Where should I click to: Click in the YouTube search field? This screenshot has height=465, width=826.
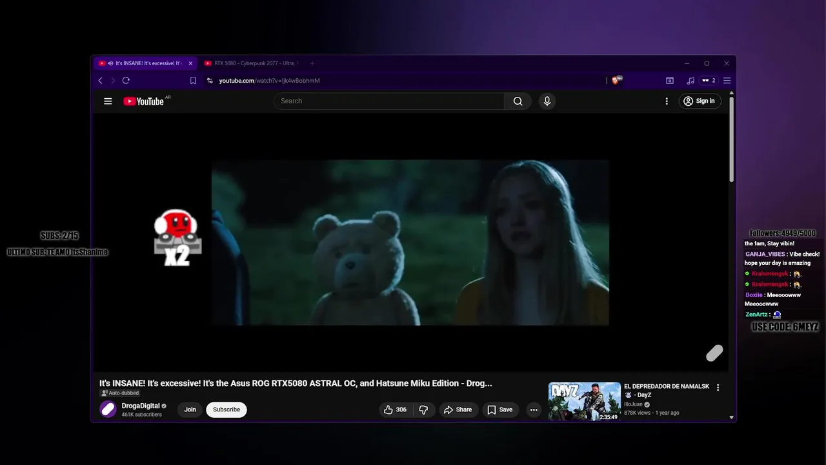tap(389, 101)
